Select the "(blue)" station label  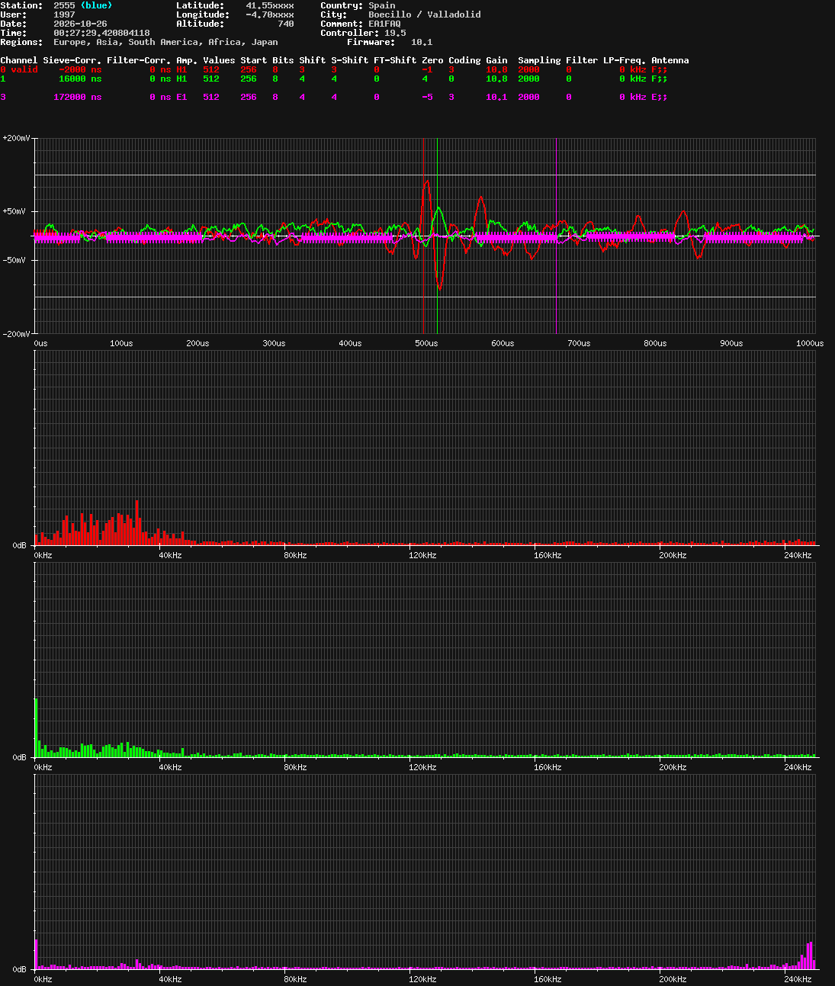(96, 5)
